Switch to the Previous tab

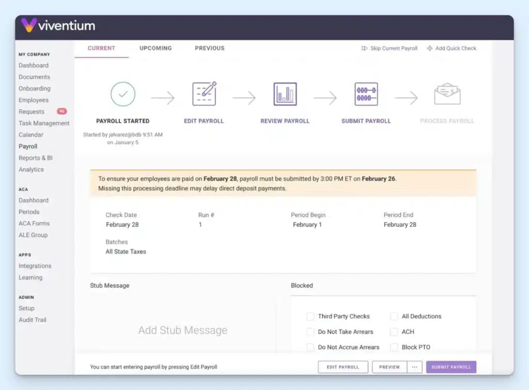click(210, 48)
